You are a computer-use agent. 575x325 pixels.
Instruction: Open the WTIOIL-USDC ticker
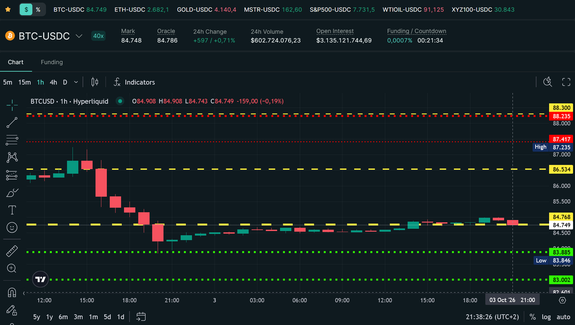(x=413, y=9)
